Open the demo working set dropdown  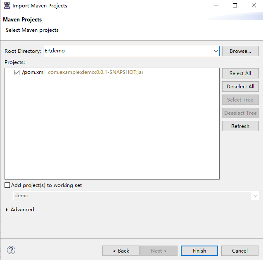(x=256, y=196)
